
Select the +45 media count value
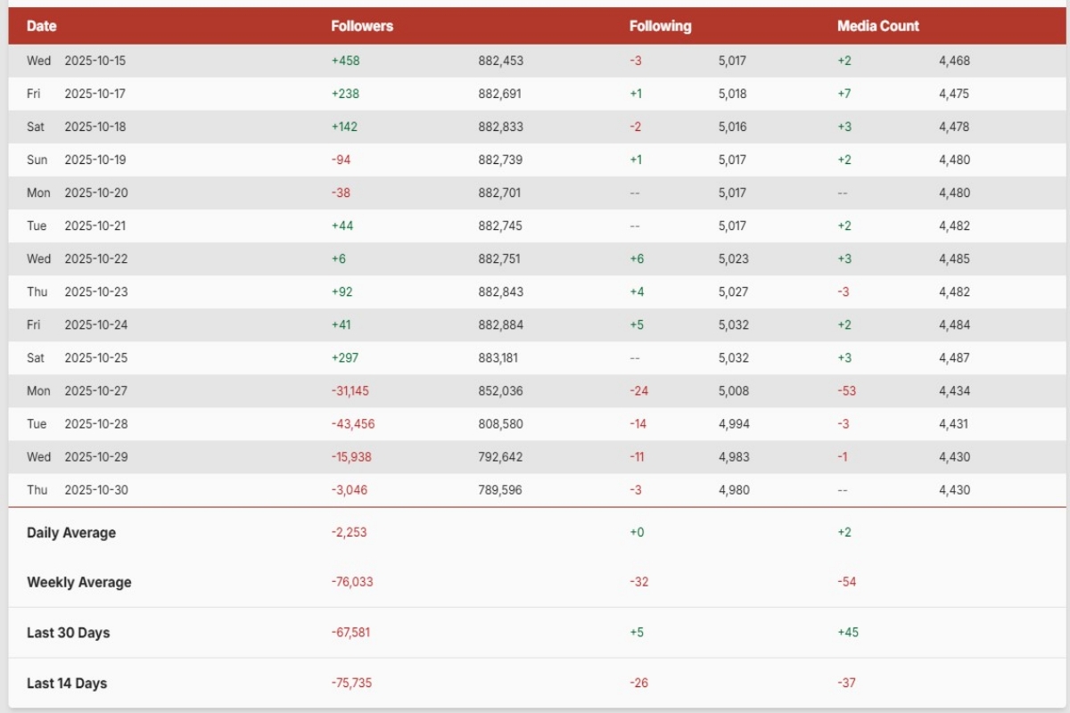point(847,633)
